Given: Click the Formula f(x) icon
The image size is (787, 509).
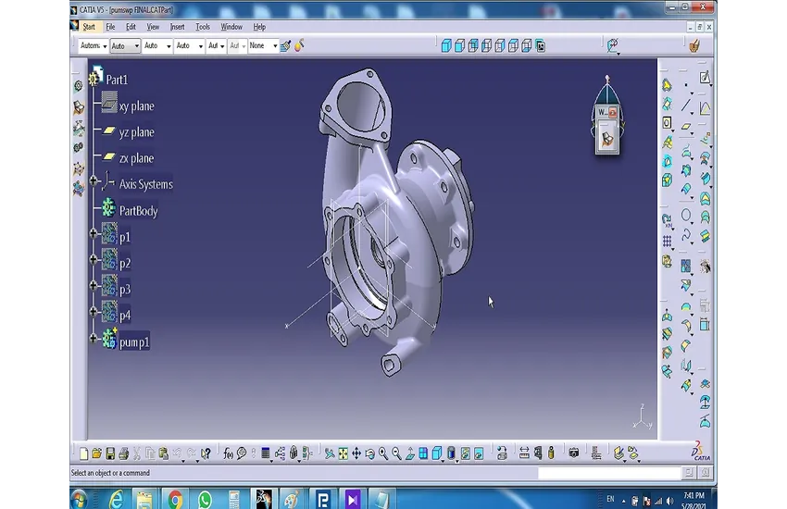Looking at the screenshot, I should [228, 453].
